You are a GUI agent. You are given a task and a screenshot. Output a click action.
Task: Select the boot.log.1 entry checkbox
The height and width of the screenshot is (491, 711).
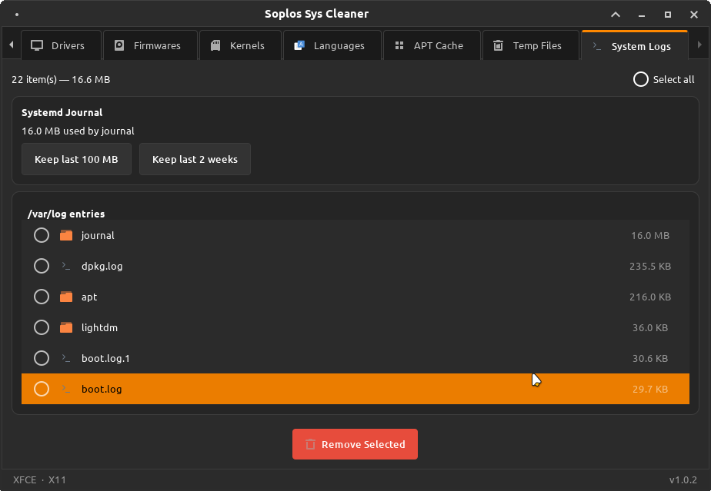(x=42, y=358)
